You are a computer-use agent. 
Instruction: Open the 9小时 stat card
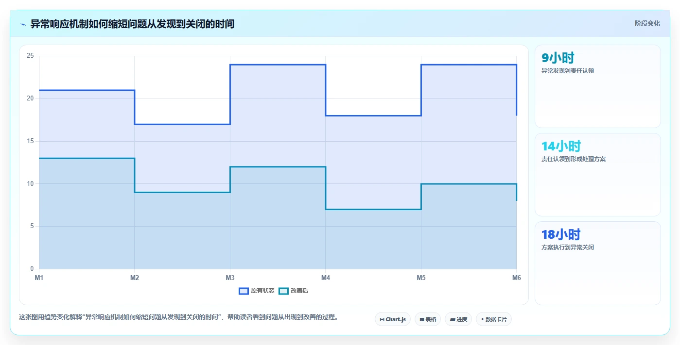click(x=598, y=86)
